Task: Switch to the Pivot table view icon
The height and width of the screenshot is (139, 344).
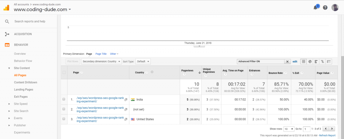Action: coord(329,61)
